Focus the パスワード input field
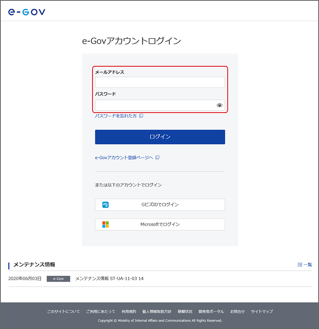The height and width of the screenshot is (329, 319). point(160,105)
